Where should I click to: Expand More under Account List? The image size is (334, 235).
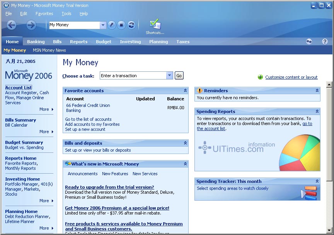pos(46,109)
